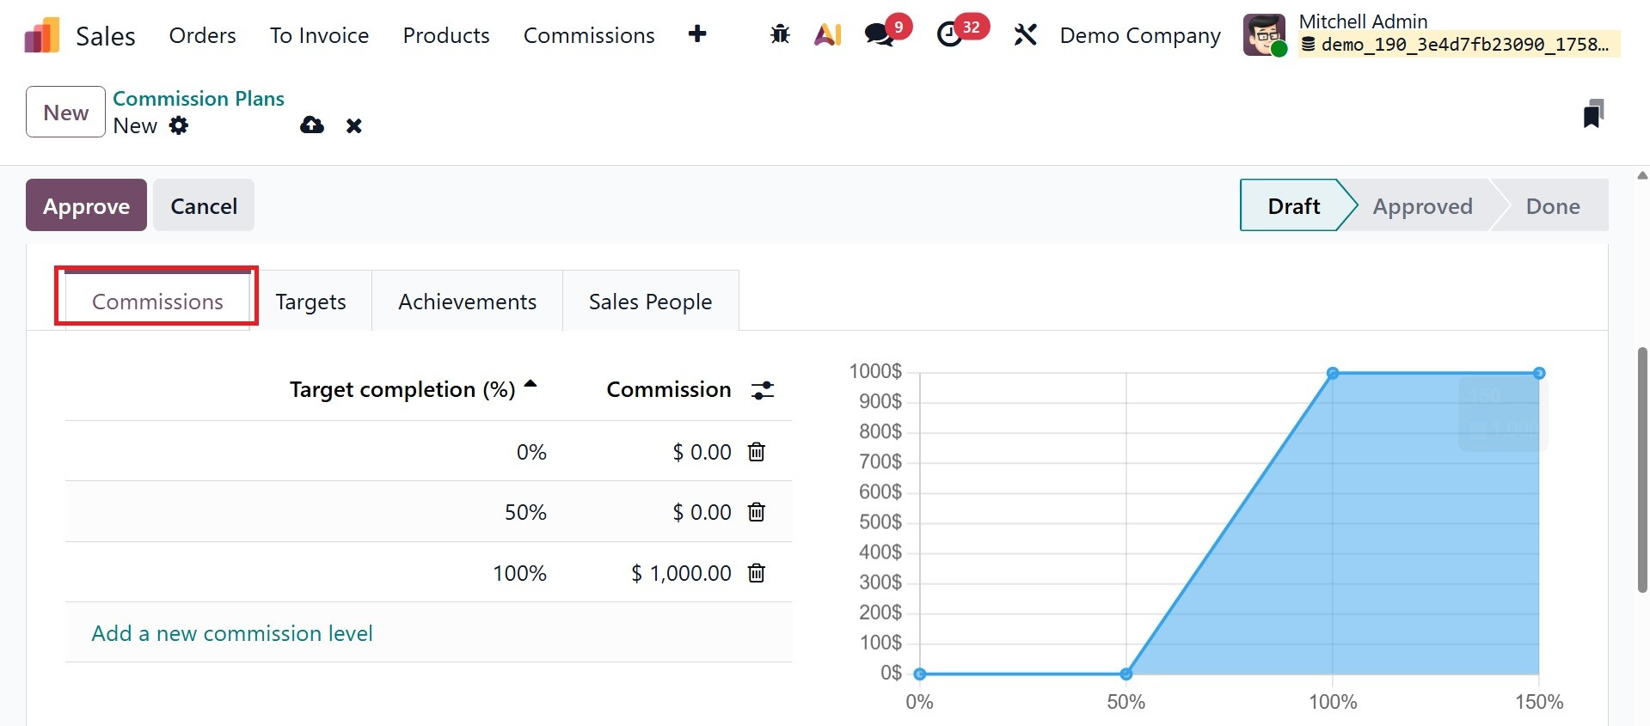Screen dimensions: 1650x726
Task: Delete the 50% commission level row
Action: click(757, 513)
